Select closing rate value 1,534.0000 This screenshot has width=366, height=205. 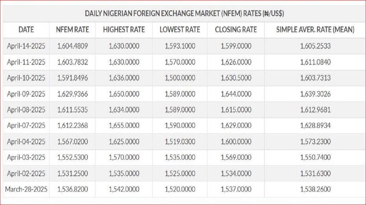coord(236,173)
